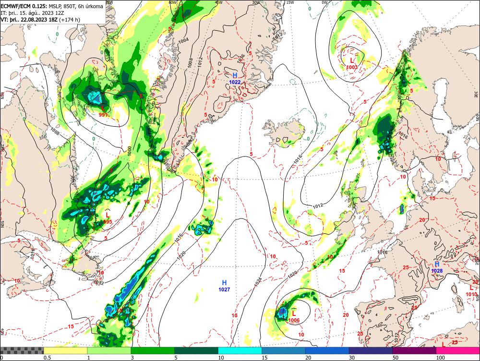Click the H 1027 Atlantic high label
480x361 pixels.
pos(224,286)
